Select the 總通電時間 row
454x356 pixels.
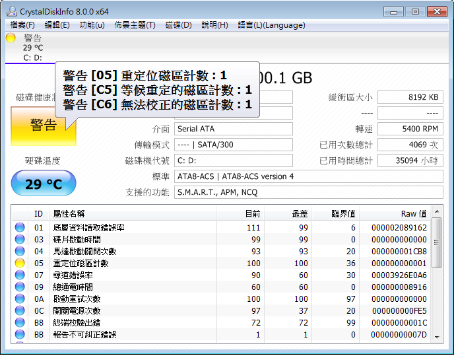(221, 287)
